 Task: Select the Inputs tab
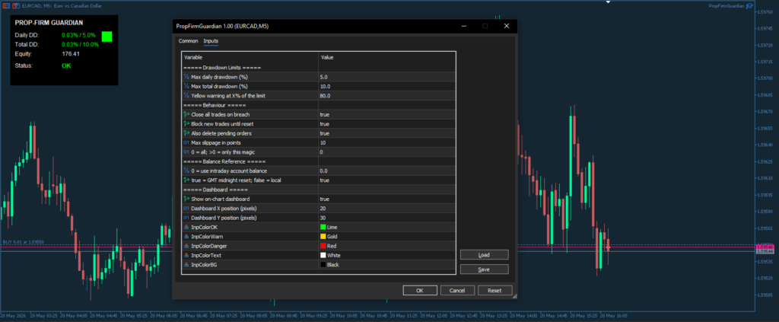tap(211, 41)
